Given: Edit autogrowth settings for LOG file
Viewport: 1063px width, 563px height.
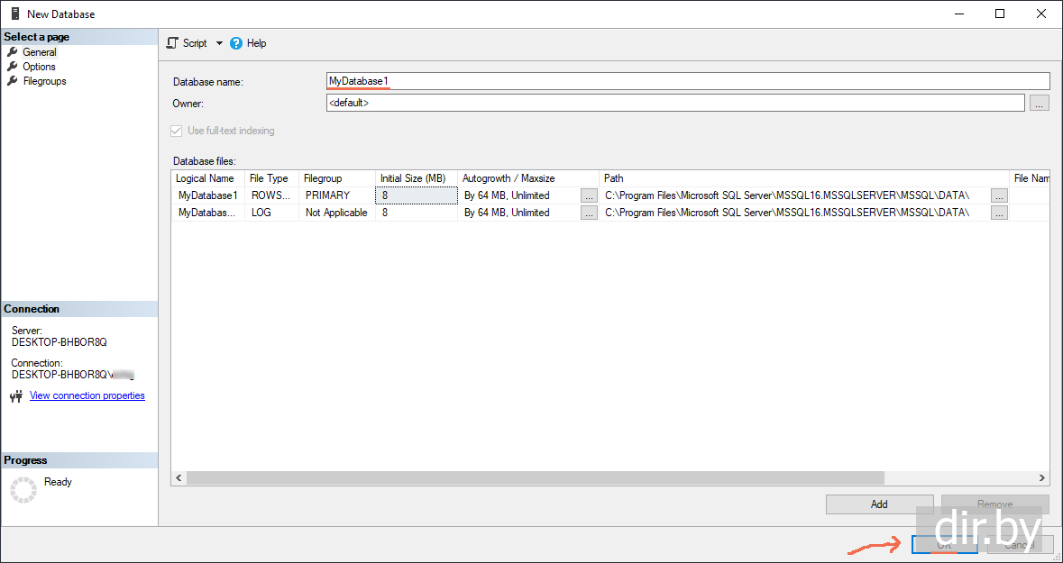Looking at the screenshot, I should (589, 213).
